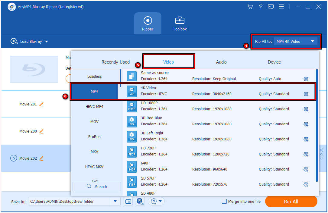Select the 4K Video preset icon

tap(132, 91)
